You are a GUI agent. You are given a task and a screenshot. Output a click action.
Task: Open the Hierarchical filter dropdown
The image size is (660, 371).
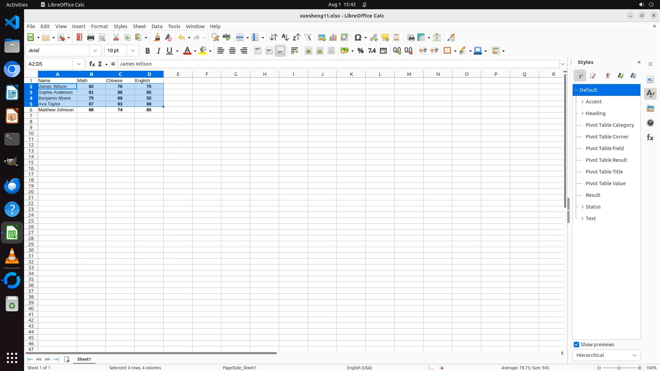606,355
